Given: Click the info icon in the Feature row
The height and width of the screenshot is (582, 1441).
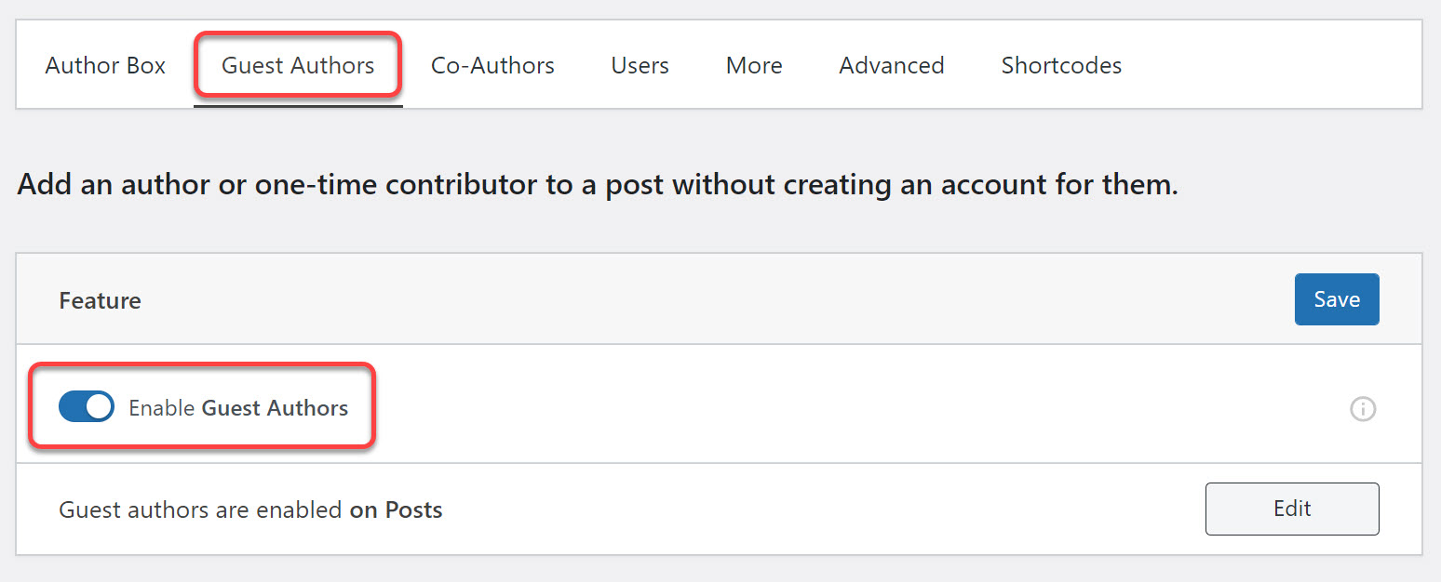Looking at the screenshot, I should tap(1363, 409).
